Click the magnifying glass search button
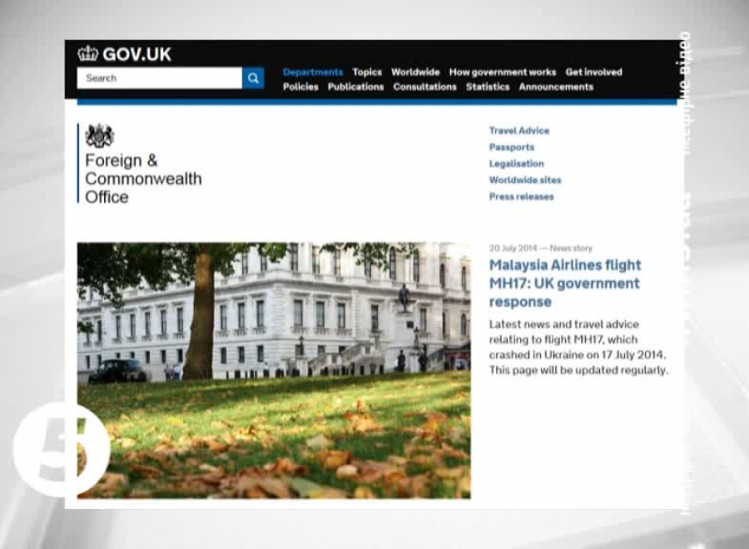The height and width of the screenshot is (549, 749). [x=253, y=78]
